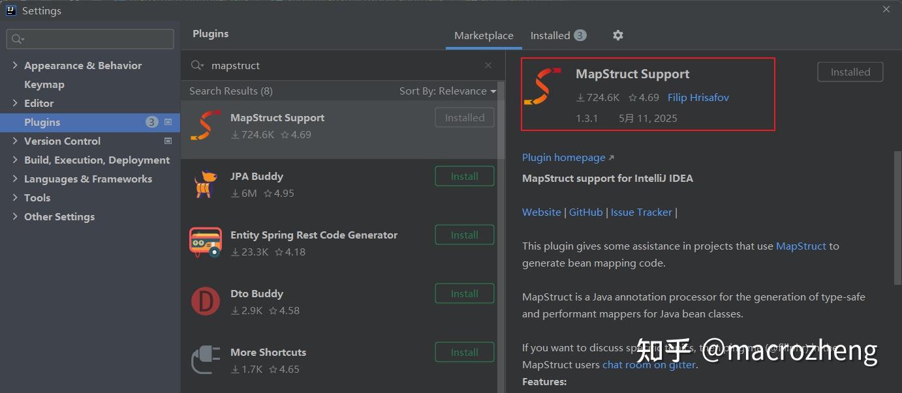Click the Dto Buddy plugin icon
This screenshot has height=393, width=902.
pyautogui.click(x=206, y=302)
